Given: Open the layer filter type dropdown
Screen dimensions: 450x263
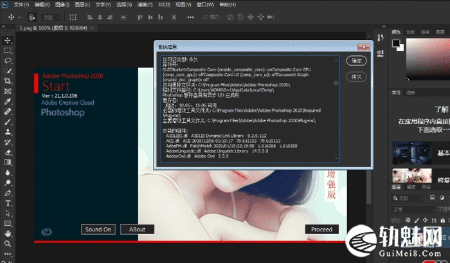Looking at the screenshot, I should (407, 198).
